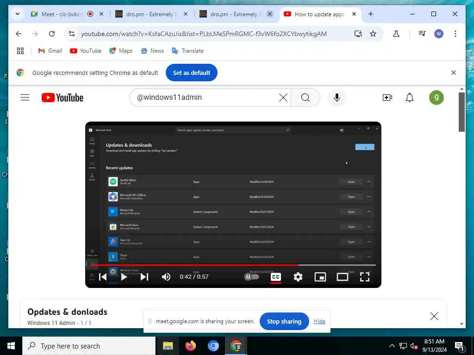The image size is (474, 355).
Task: Open media controls icon in toolbar
Action: [422, 34]
